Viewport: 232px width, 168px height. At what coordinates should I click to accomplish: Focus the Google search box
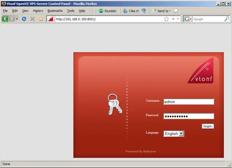(x=208, y=19)
